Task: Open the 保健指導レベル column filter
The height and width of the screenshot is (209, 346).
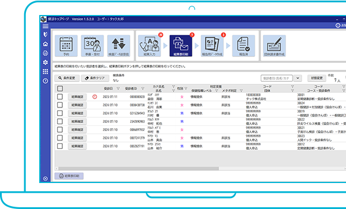Action: click(x=217, y=91)
